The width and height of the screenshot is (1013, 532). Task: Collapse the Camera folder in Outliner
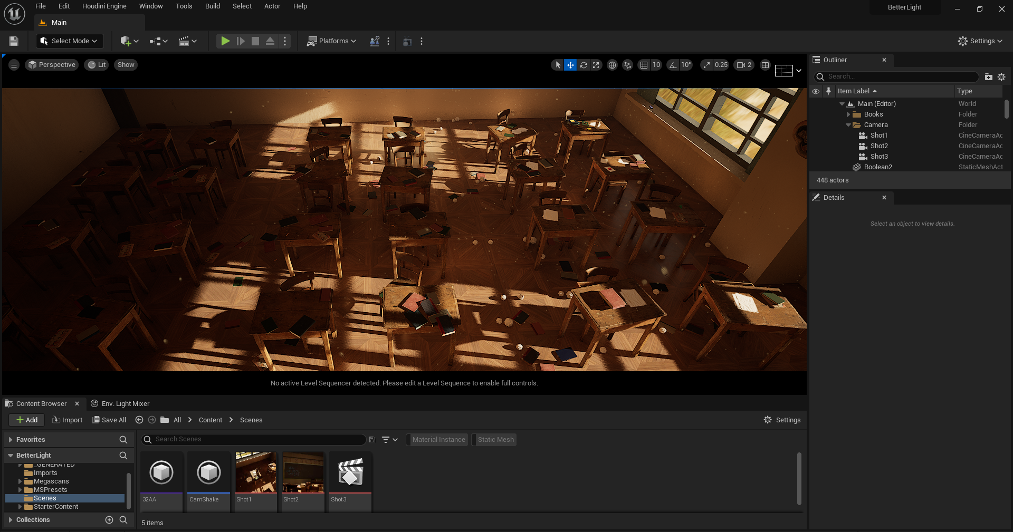pos(848,125)
